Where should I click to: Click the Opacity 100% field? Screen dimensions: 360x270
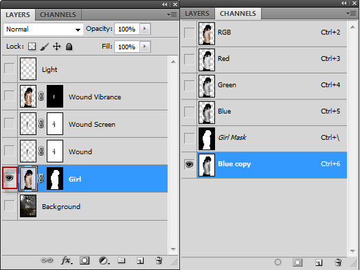pyautogui.click(x=126, y=29)
